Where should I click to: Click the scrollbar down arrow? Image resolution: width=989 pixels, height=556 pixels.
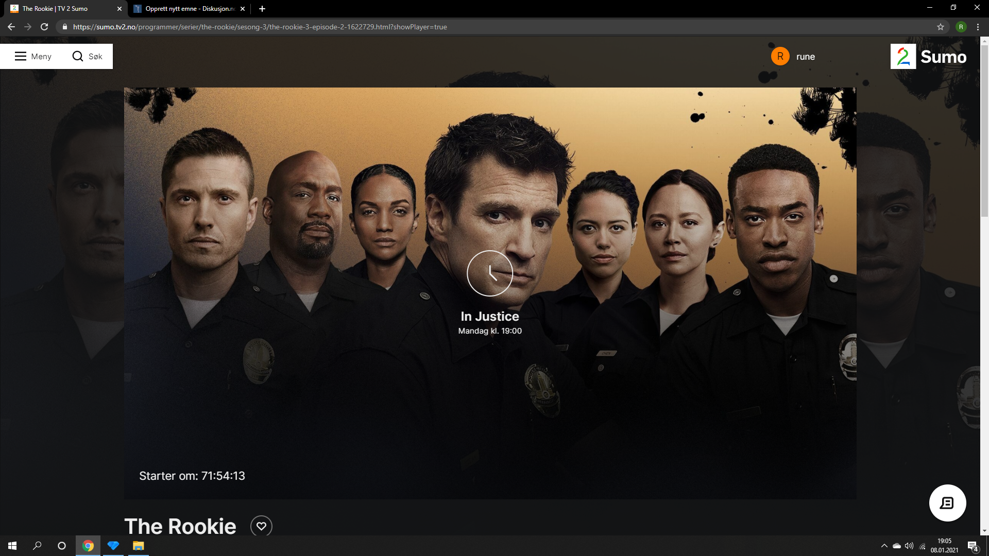984,531
